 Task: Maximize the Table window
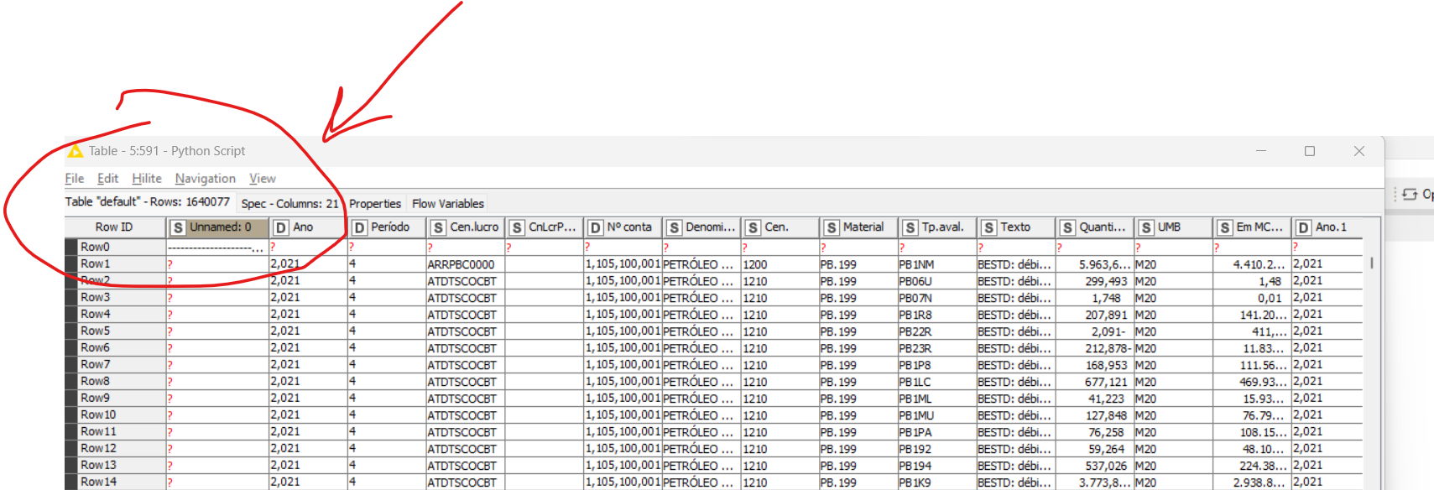1309,151
